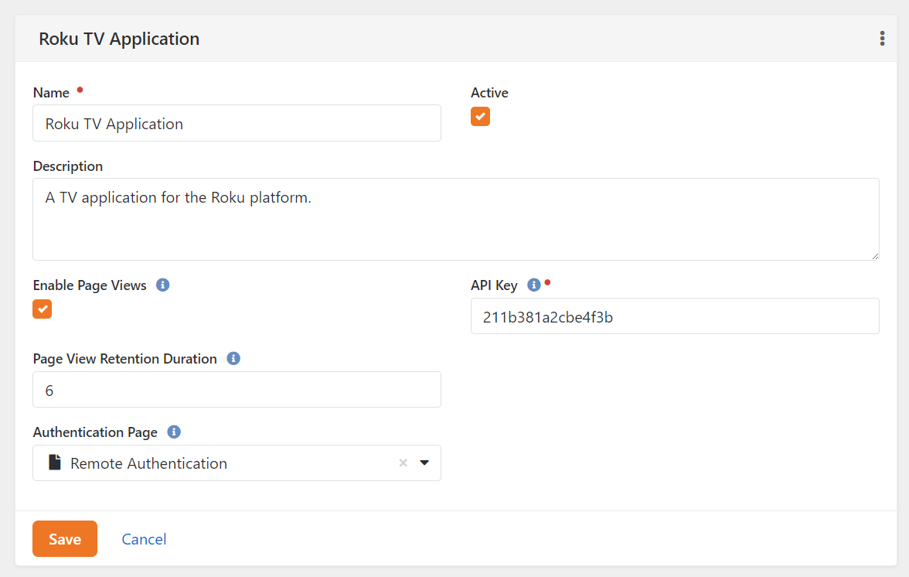
Task: Click the Authentication Page label
Action: [x=95, y=432]
